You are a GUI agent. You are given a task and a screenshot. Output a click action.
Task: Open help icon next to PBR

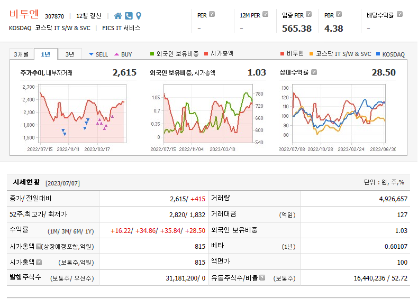pyautogui.click(x=339, y=14)
